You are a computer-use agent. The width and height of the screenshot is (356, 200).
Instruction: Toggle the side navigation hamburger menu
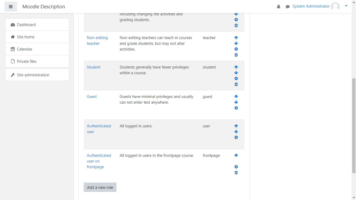(11, 7)
